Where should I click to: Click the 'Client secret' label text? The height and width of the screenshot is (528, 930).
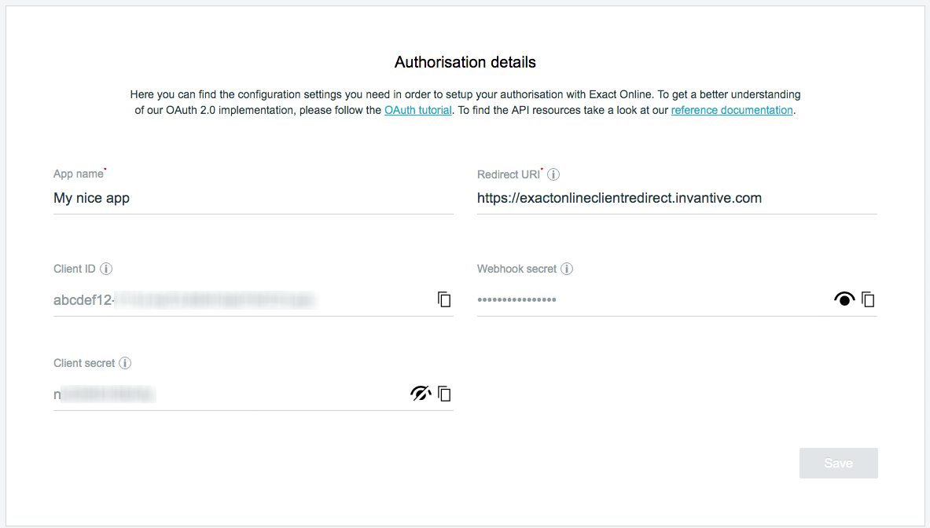(83, 363)
